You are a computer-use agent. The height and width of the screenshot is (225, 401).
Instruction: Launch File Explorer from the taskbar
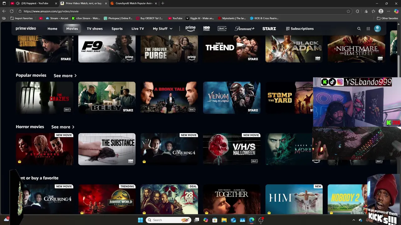[224, 220]
